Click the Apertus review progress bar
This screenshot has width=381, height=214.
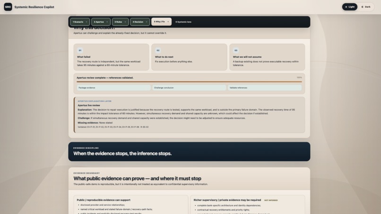189,82
